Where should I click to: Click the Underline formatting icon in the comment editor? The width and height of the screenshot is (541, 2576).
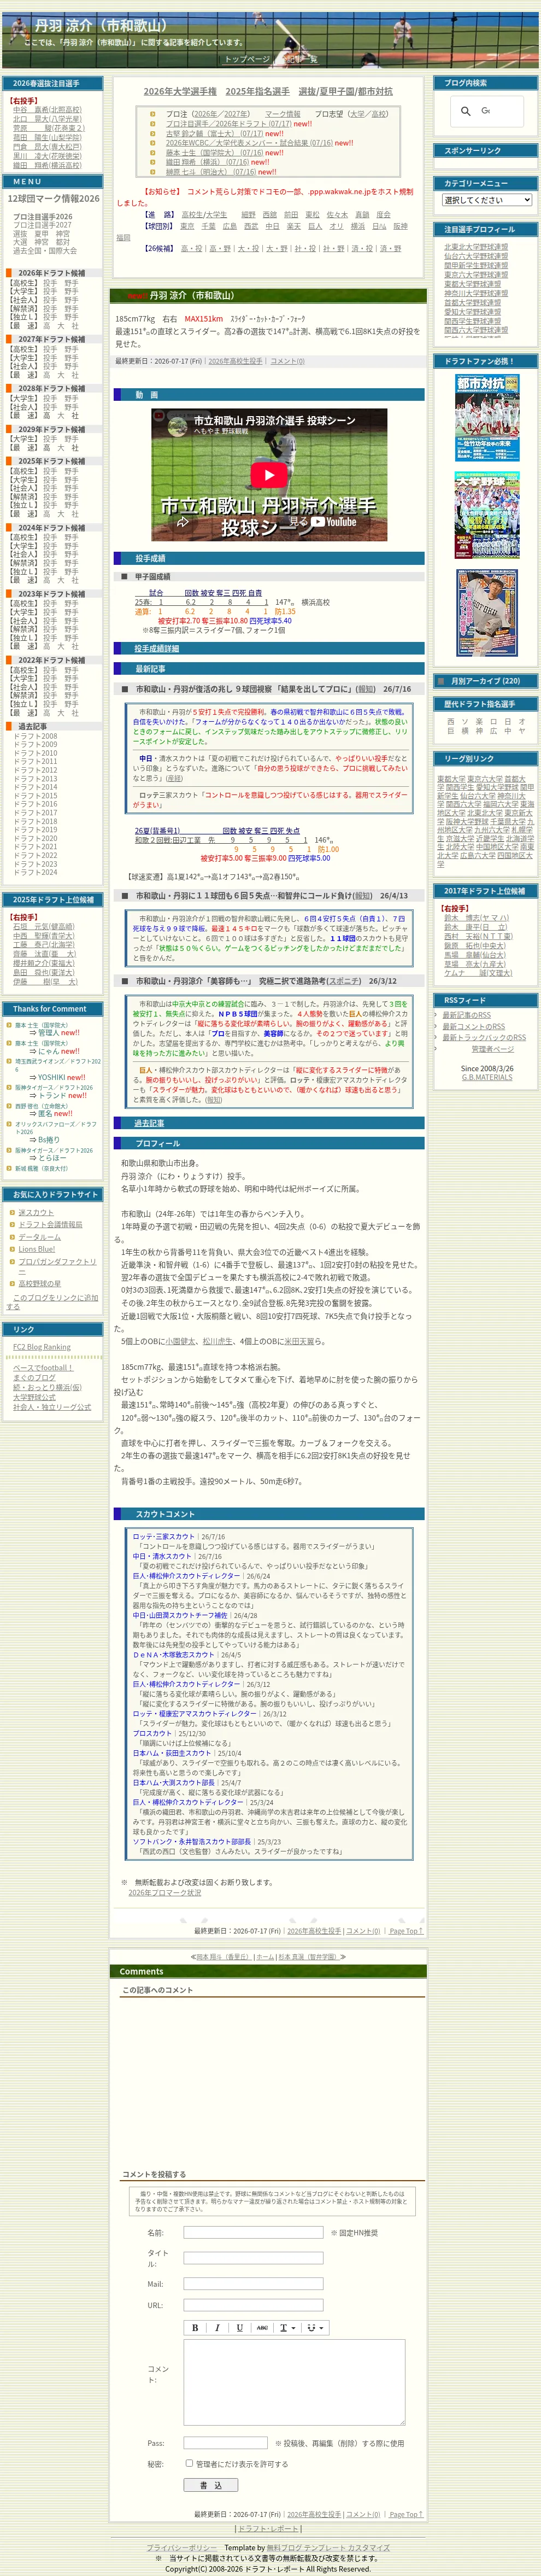click(239, 2327)
